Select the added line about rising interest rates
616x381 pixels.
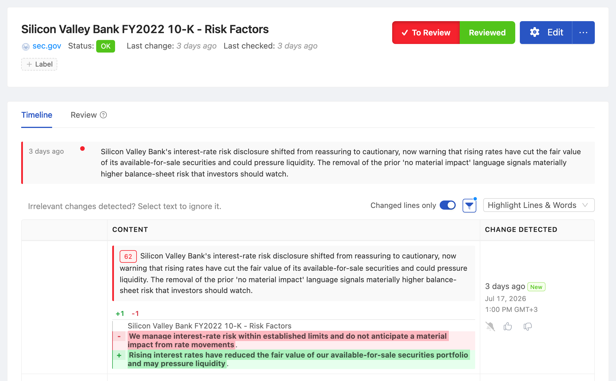tap(294, 359)
